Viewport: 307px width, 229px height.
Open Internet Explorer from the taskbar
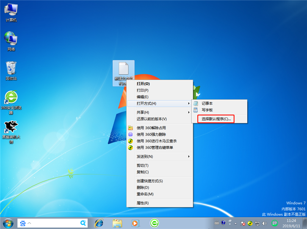99,223
